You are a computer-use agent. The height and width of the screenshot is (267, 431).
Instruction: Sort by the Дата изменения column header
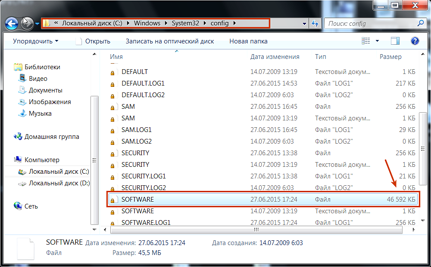(x=275, y=57)
